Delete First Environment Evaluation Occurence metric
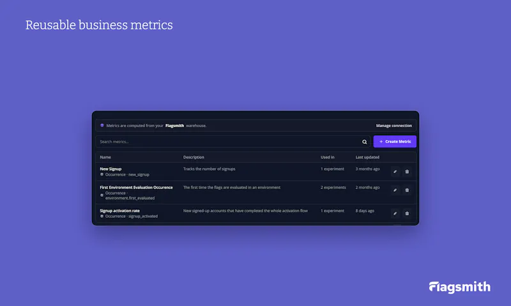 pos(407,190)
